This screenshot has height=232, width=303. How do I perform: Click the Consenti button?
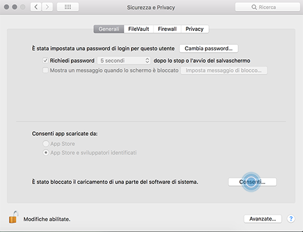click(x=252, y=182)
